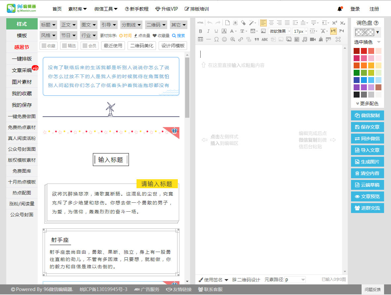Toggle bold formatting in editor toolbar

(200, 31)
